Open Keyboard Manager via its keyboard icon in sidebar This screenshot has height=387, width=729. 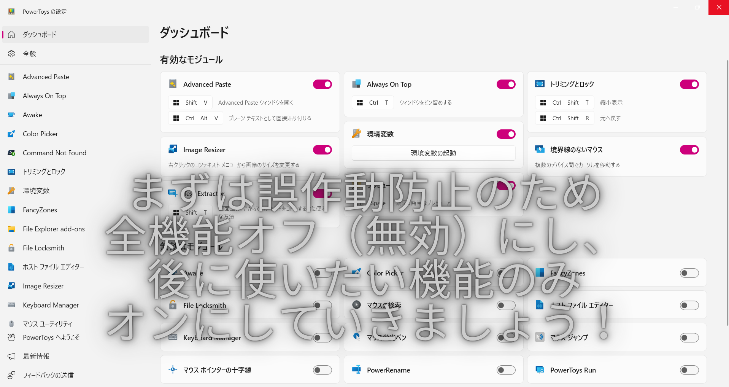coord(11,305)
